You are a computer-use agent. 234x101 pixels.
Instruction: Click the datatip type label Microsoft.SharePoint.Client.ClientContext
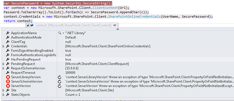click(80, 25)
